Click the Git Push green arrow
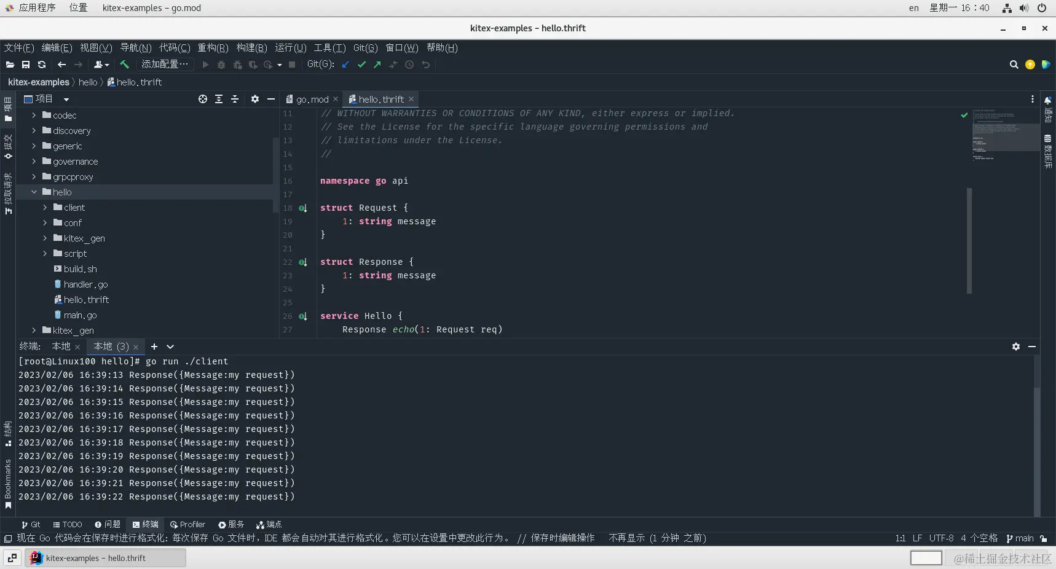This screenshot has width=1056, height=569. pyautogui.click(x=377, y=65)
